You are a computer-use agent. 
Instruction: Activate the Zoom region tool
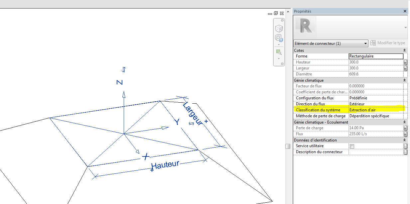[x=279, y=52]
